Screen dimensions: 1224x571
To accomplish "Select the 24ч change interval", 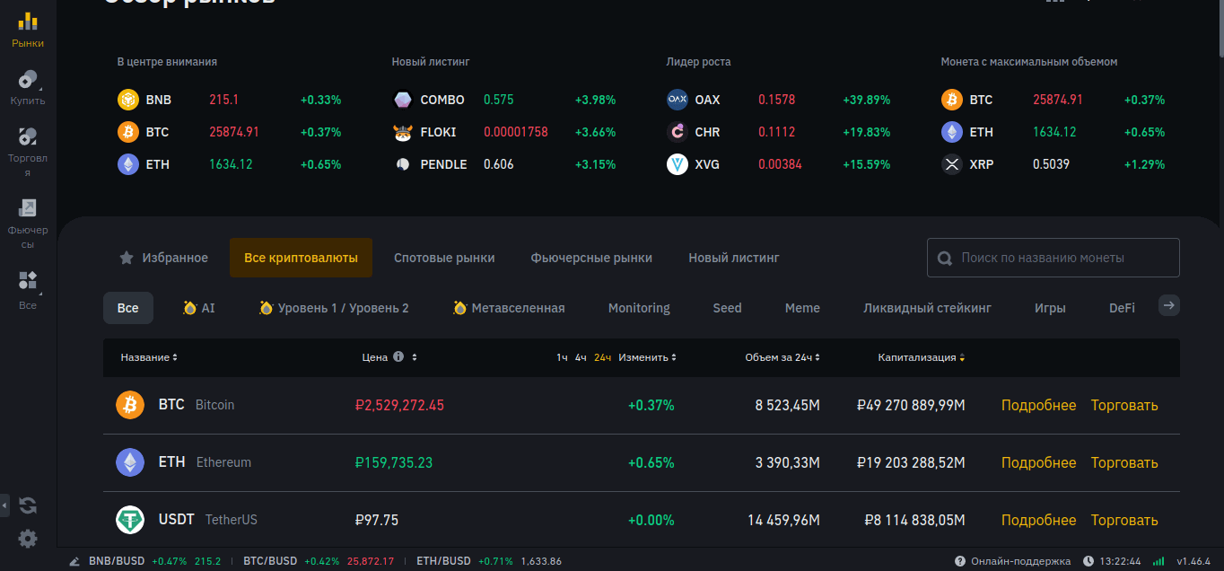I will [602, 357].
